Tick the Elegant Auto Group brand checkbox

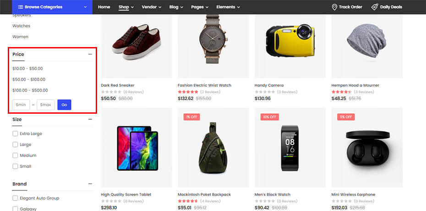click(x=16, y=198)
